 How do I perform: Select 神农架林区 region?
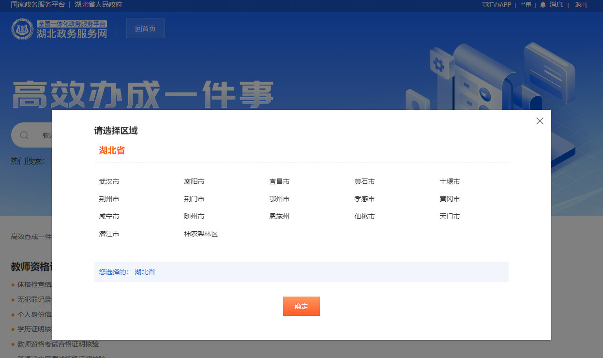[x=201, y=234]
